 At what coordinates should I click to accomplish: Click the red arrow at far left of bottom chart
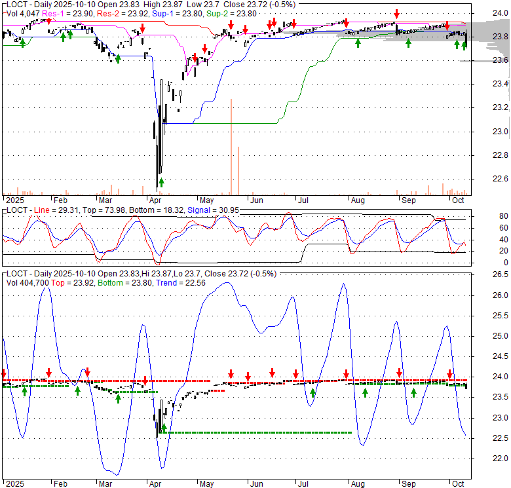click(4, 373)
